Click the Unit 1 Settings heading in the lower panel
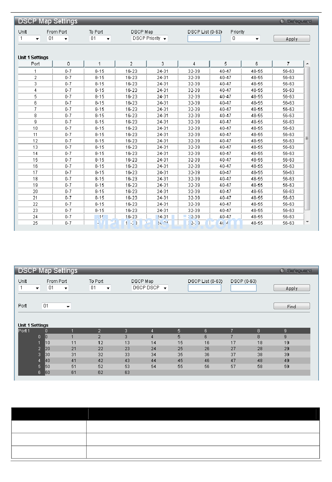 (x=33, y=325)
